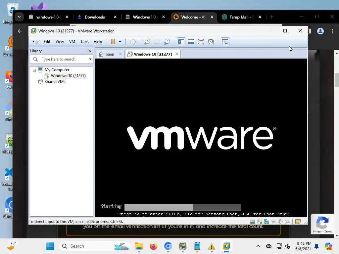
Task: Open the File menu
Action: click(x=35, y=42)
